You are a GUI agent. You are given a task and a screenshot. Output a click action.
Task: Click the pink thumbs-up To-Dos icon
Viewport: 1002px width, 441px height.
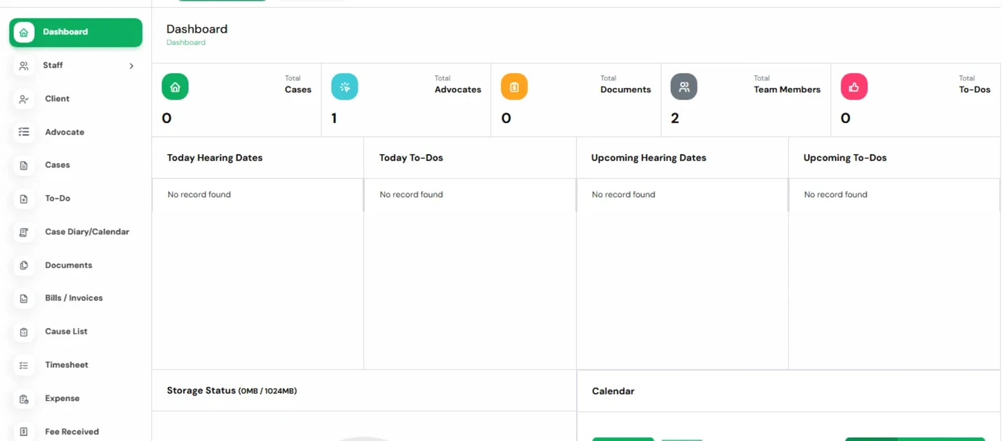(854, 87)
